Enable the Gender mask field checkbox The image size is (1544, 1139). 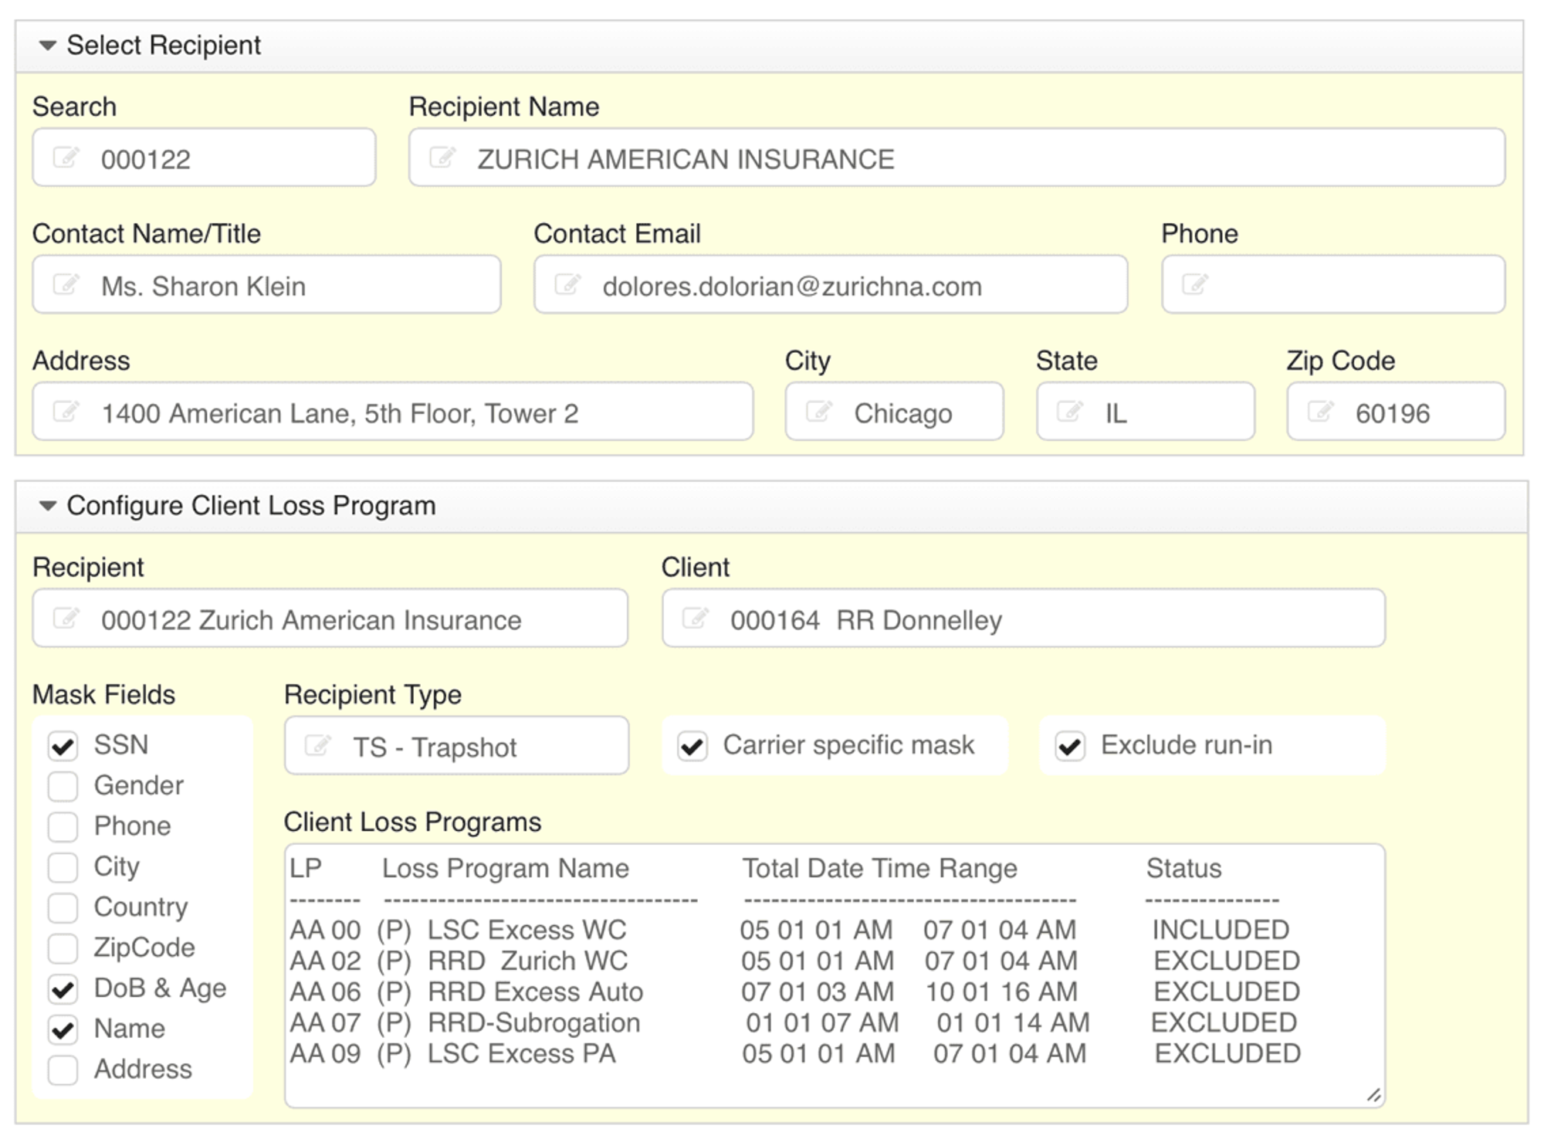[63, 786]
